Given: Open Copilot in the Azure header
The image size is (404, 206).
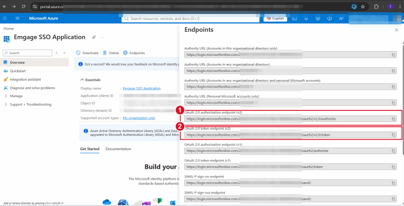Looking at the screenshot, I should point(275,18).
